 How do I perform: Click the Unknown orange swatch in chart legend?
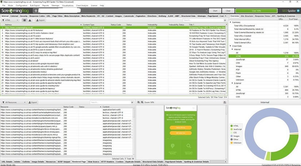(232, 143)
